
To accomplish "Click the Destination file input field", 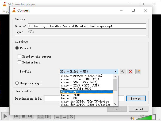I will [84, 99].
